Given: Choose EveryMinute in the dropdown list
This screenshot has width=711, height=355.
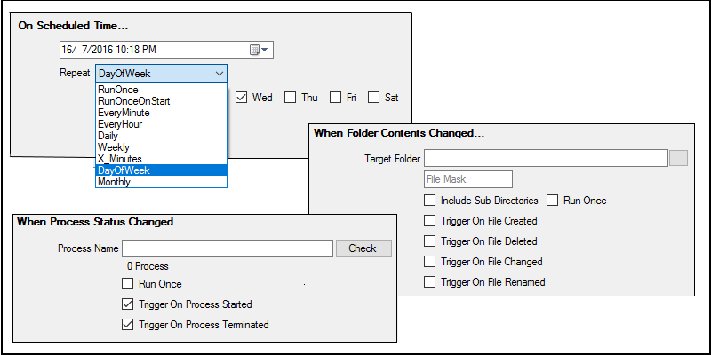Looking at the screenshot, I should [161, 113].
